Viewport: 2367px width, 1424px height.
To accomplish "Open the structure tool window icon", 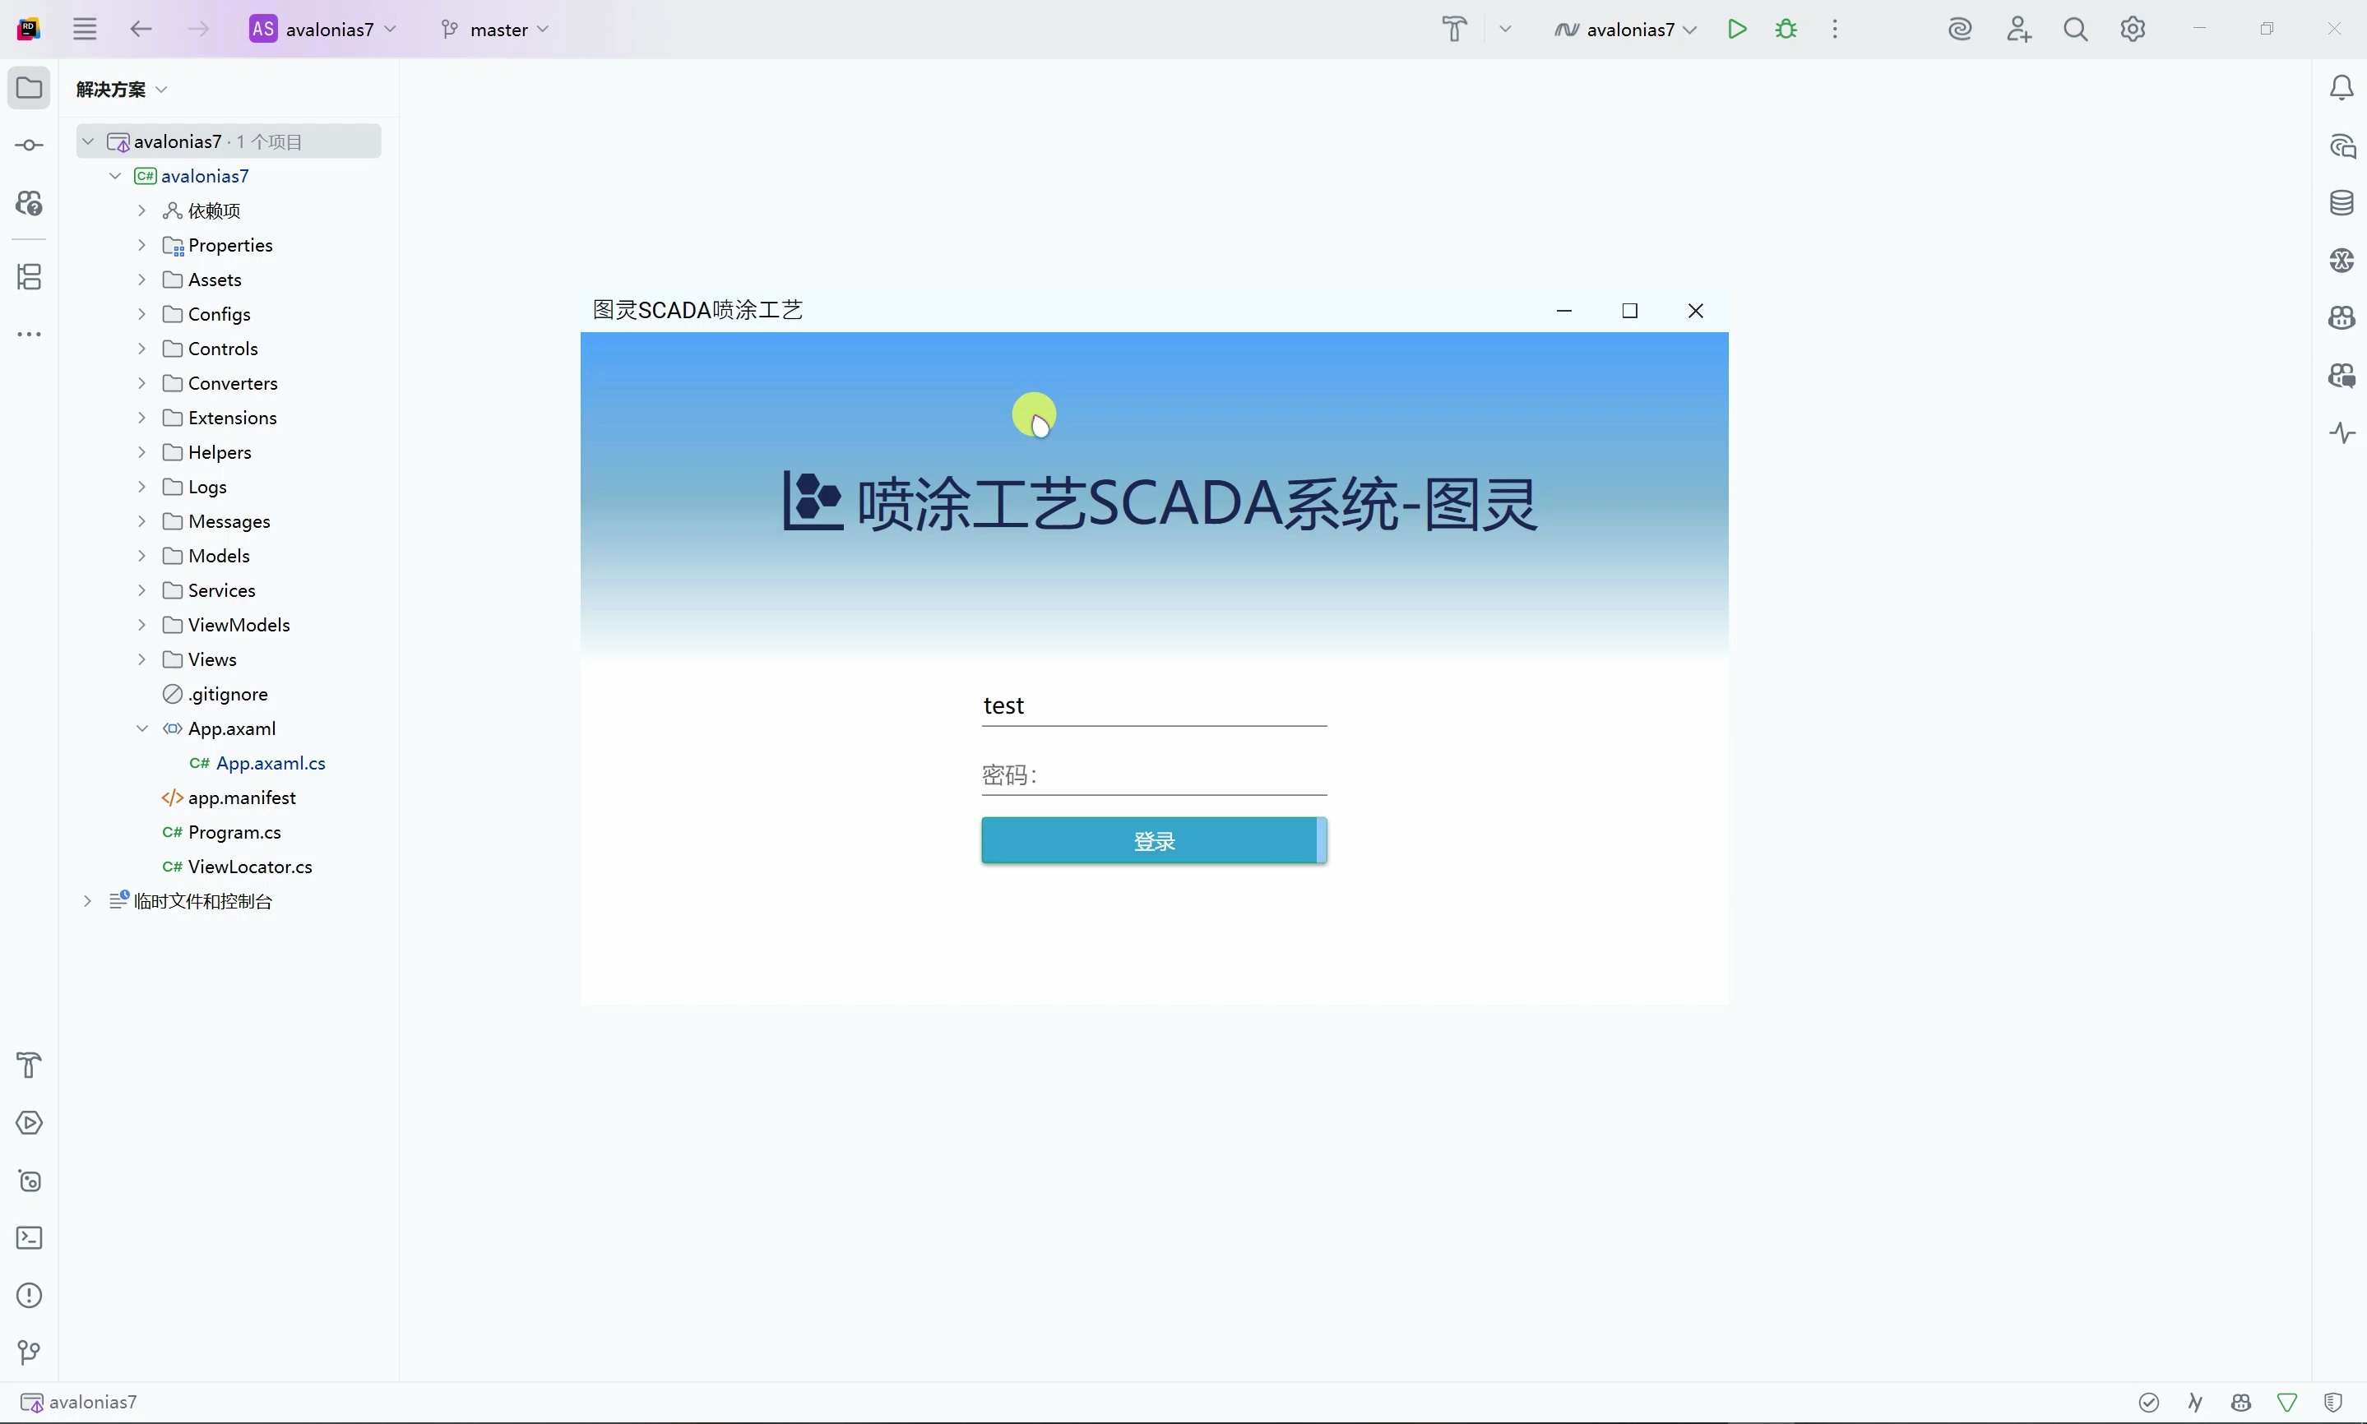I will (29, 277).
